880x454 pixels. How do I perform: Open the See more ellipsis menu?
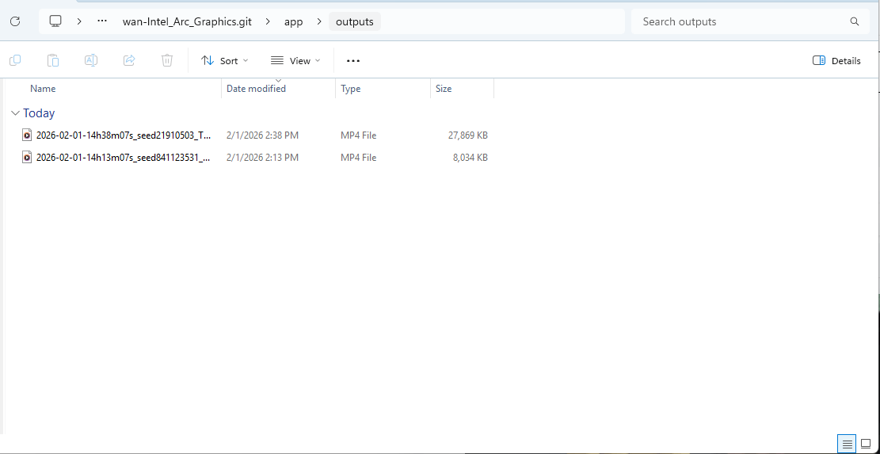tap(353, 60)
